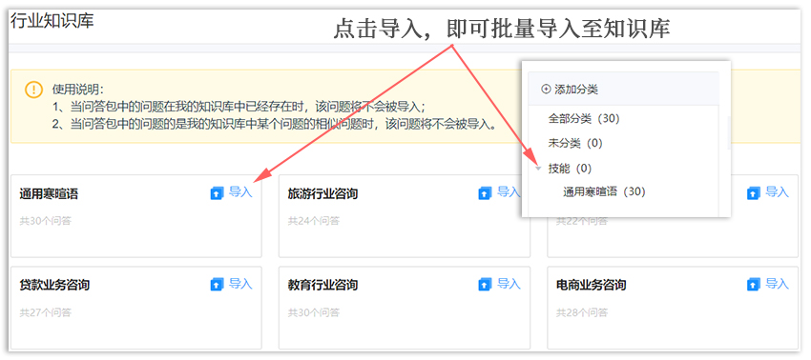Click 共30个问答 under 通用寒暄语
This screenshot has width=811, height=360.
click(46, 221)
